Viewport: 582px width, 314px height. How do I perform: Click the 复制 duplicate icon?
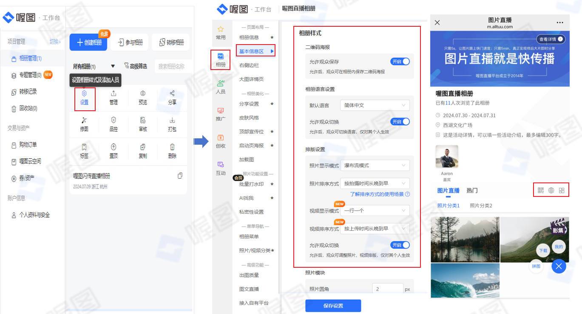pyautogui.click(x=143, y=147)
